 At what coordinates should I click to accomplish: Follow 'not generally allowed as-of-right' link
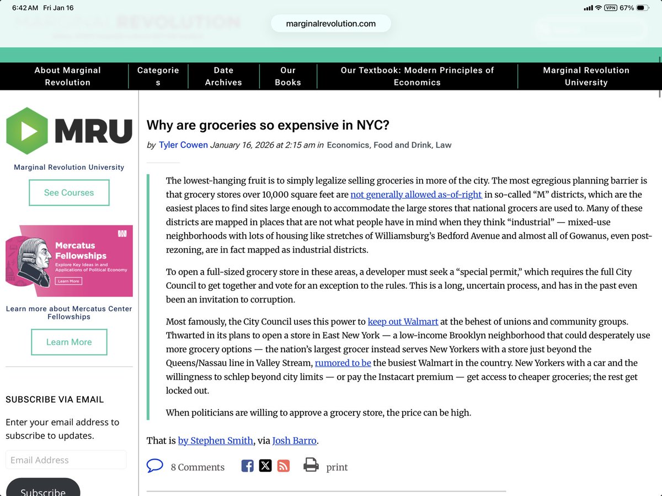(x=417, y=195)
